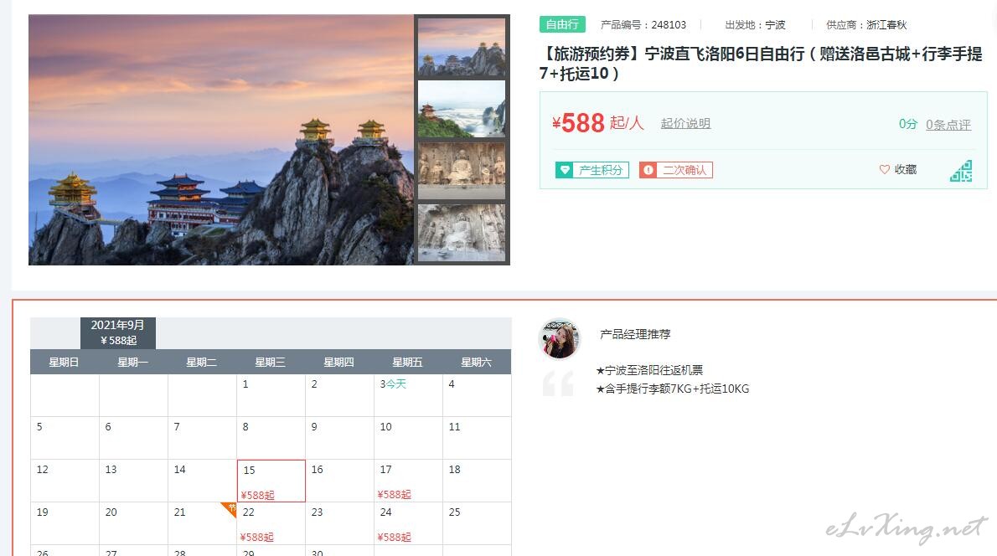Image resolution: width=997 pixels, height=556 pixels.
Task: Show the fourth grotto carving thumbnail
Action: (462, 233)
